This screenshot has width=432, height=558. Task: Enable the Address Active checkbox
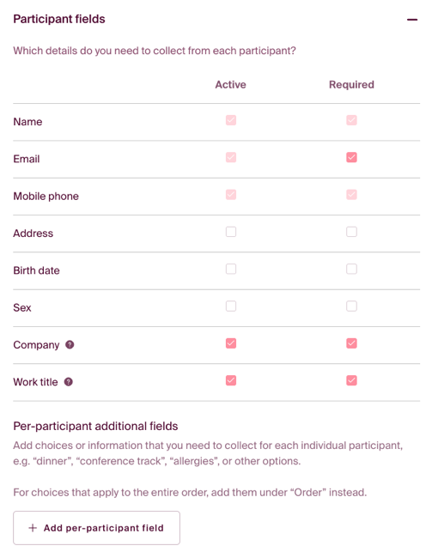(231, 232)
